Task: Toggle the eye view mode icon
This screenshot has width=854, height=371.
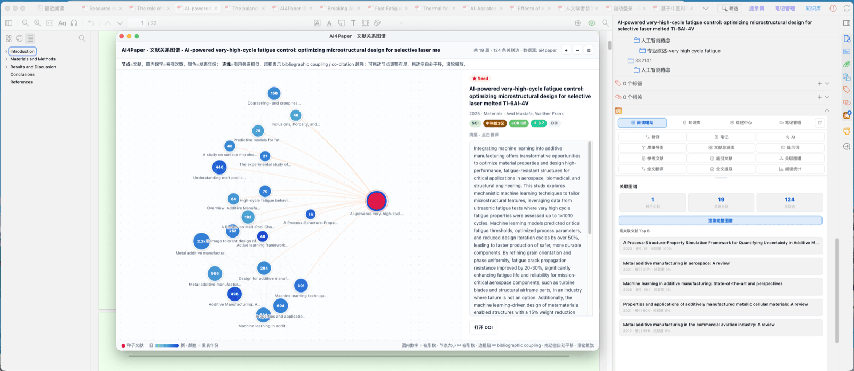Action: point(591,23)
